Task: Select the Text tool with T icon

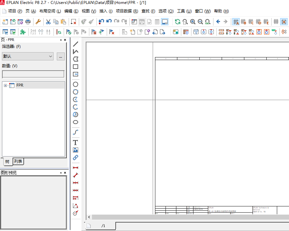Action: click(x=76, y=142)
